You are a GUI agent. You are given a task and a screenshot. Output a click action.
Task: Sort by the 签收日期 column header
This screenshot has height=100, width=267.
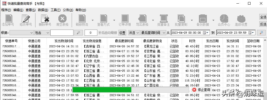[x=253, y=41]
